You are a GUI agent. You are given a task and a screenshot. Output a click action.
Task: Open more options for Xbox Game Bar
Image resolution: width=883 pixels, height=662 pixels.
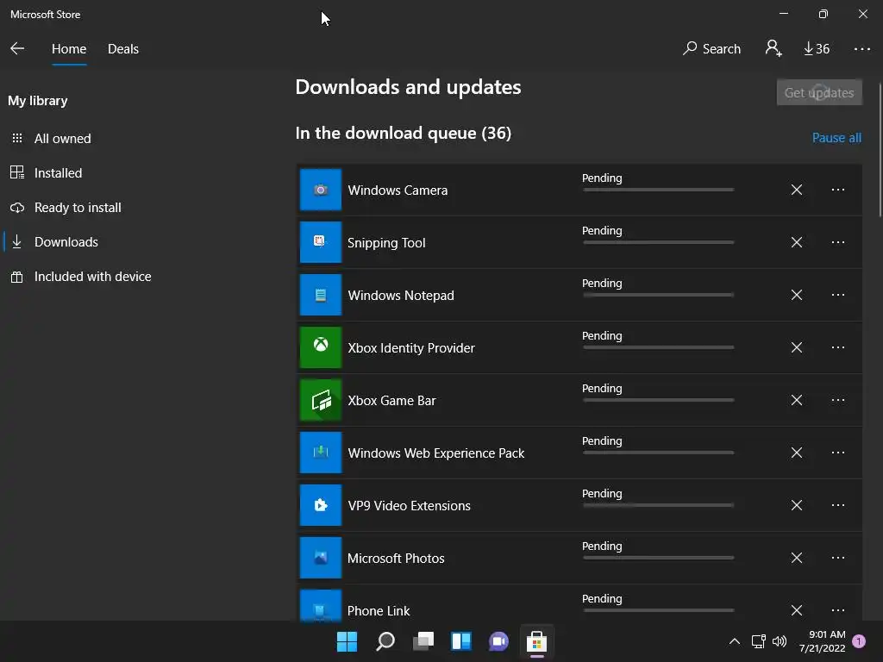tap(838, 400)
